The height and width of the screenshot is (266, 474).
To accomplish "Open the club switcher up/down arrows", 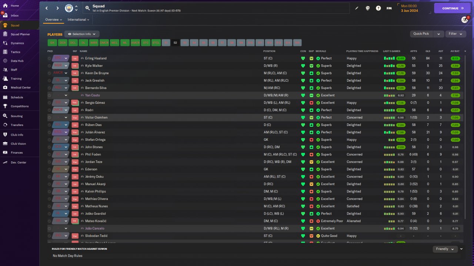I will pos(76,8).
